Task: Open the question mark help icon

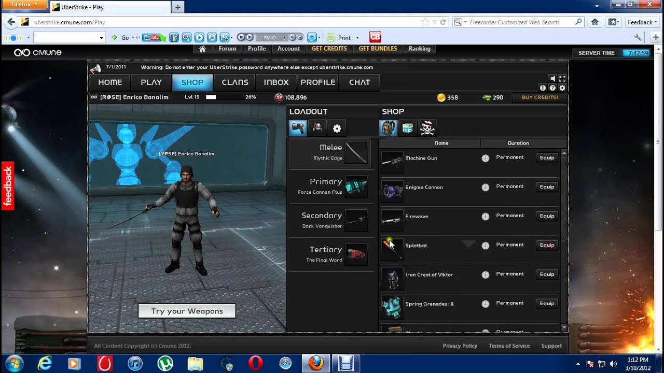Action: 552,88
